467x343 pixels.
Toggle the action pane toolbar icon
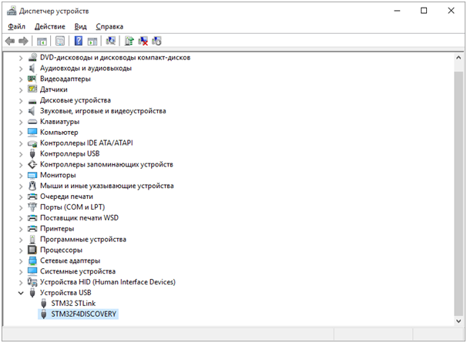click(x=92, y=41)
